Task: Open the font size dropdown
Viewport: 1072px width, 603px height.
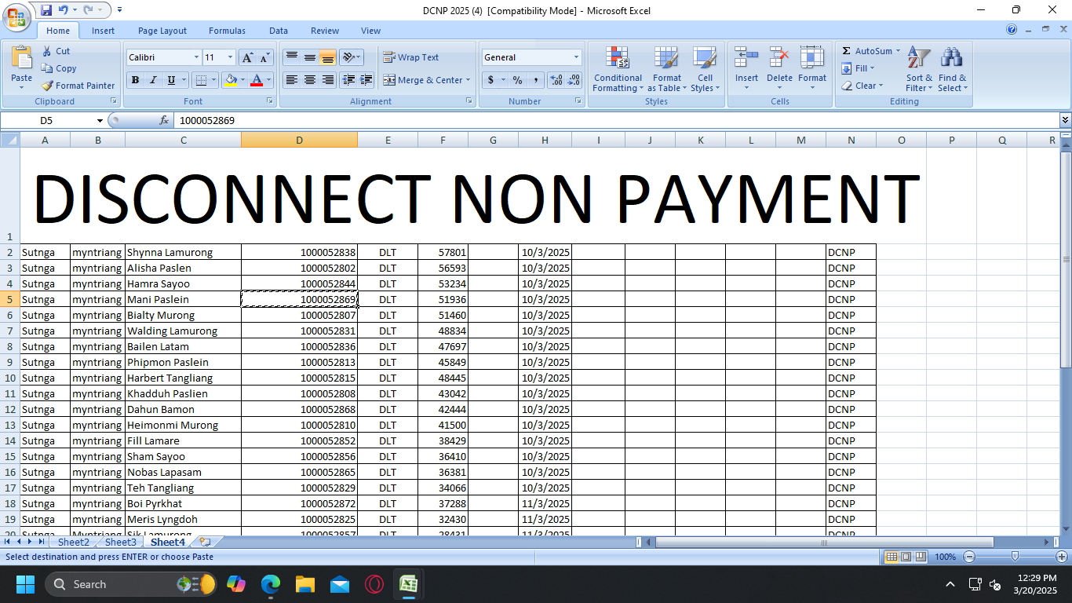Action: coord(230,57)
